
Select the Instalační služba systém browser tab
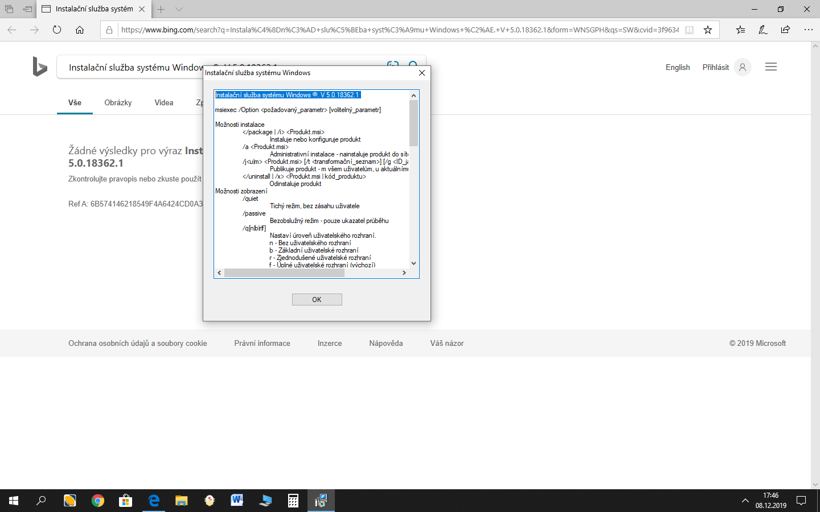click(94, 9)
